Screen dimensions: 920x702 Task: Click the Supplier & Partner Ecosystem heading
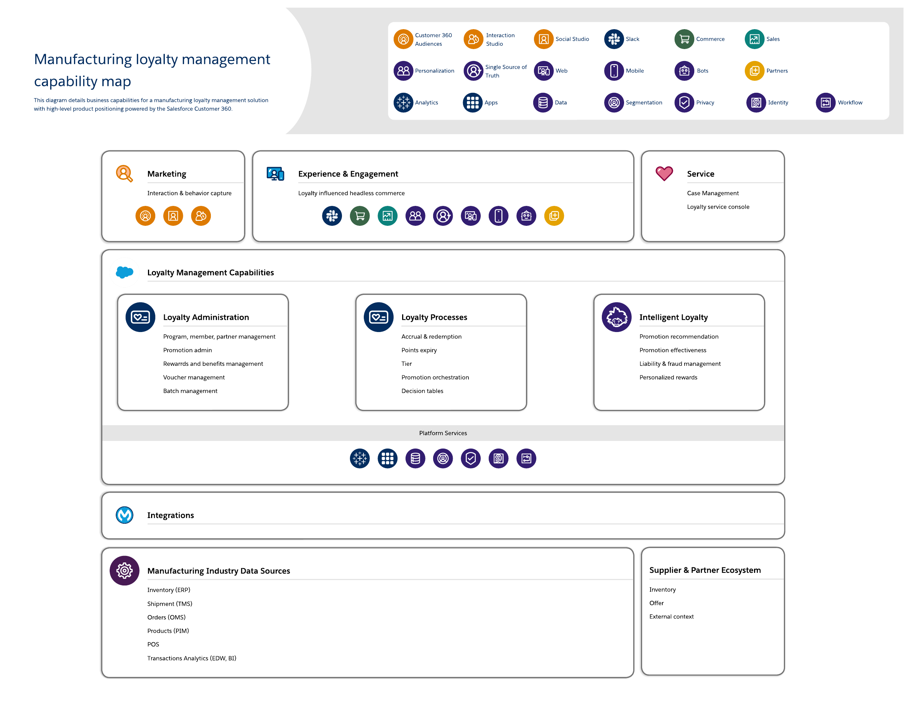click(705, 570)
